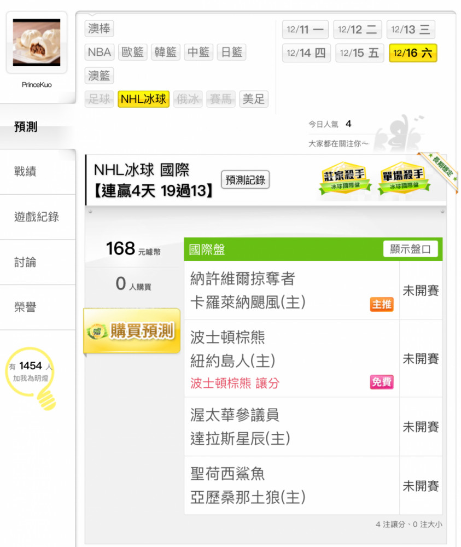The image size is (461, 547).
Task: Select the 12/14 四 date
Action: click(x=306, y=53)
